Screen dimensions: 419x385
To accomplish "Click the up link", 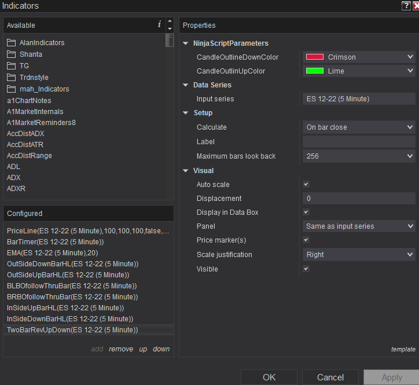I will [x=143, y=349].
